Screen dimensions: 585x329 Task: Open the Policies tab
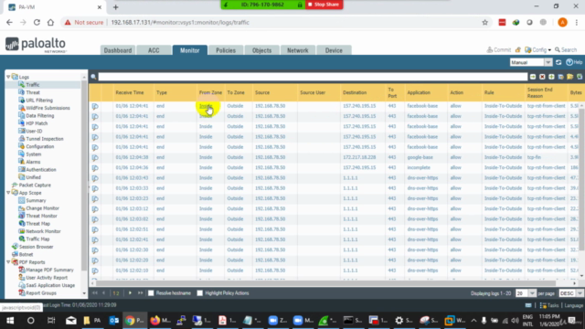(x=226, y=50)
